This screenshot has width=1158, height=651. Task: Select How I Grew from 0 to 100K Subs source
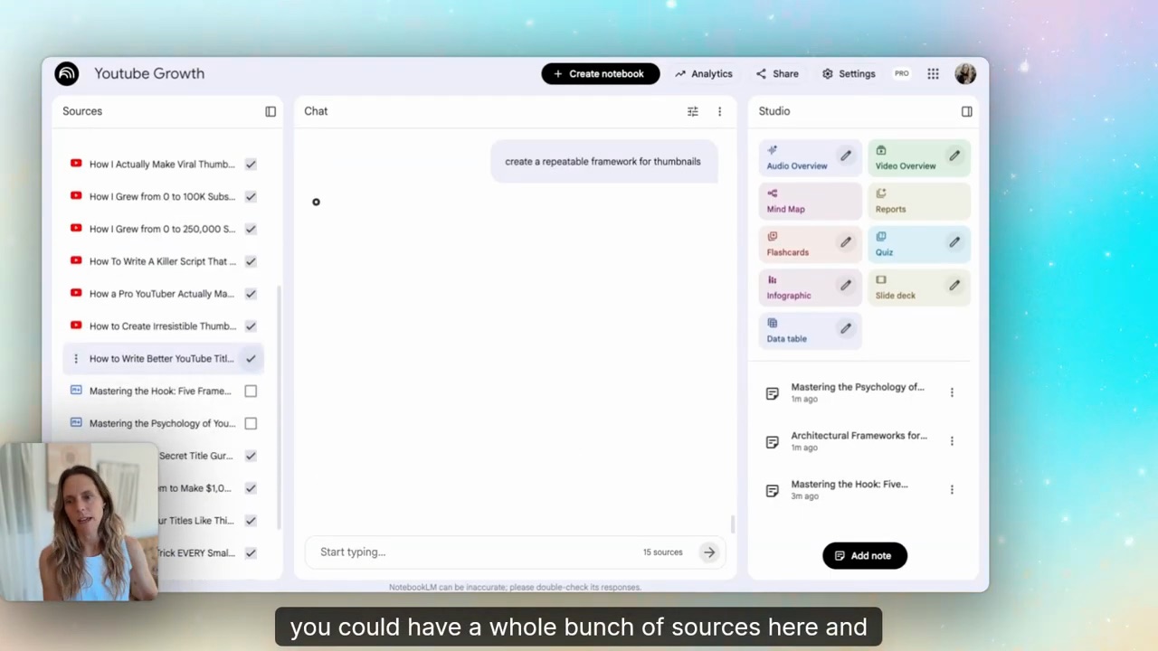click(x=162, y=197)
